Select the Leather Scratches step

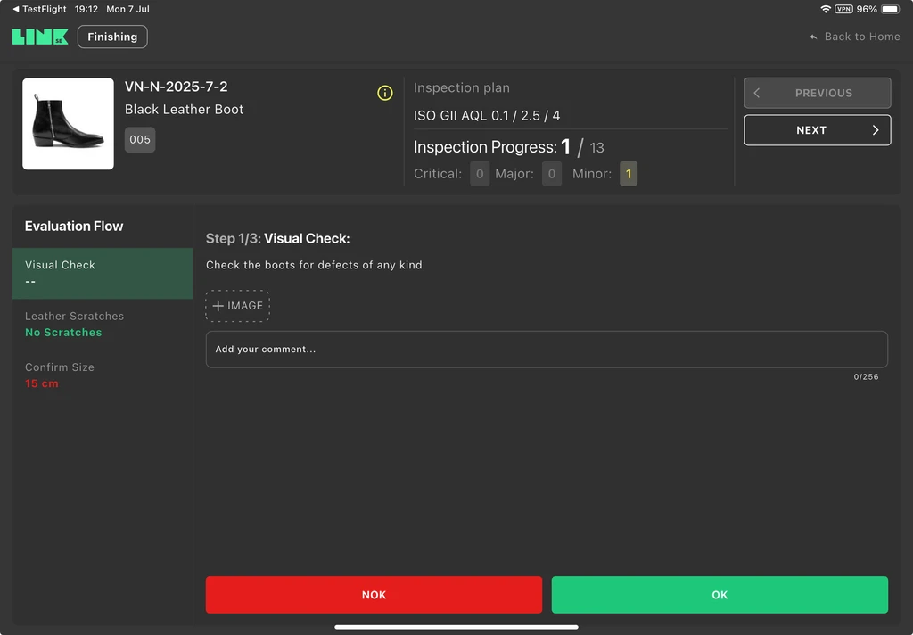[103, 325]
